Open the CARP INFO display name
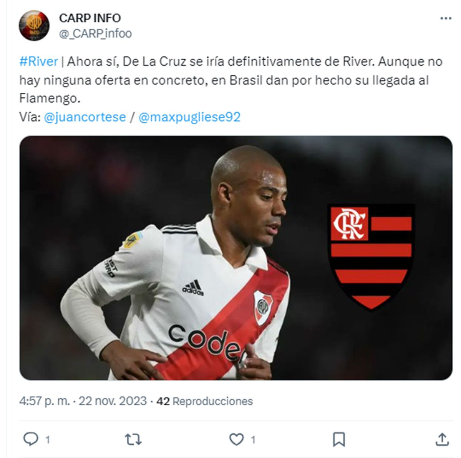This screenshot has height=458, width=461. pos(90,18)
